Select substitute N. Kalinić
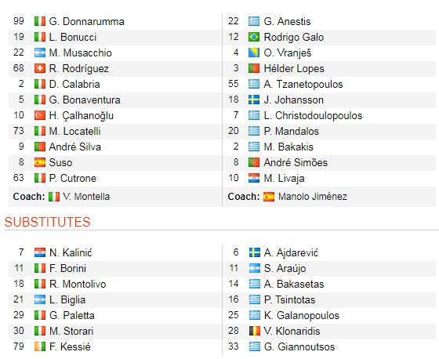Image resolution: width=439 pixels, height=359 pixels. click(71, 252)
